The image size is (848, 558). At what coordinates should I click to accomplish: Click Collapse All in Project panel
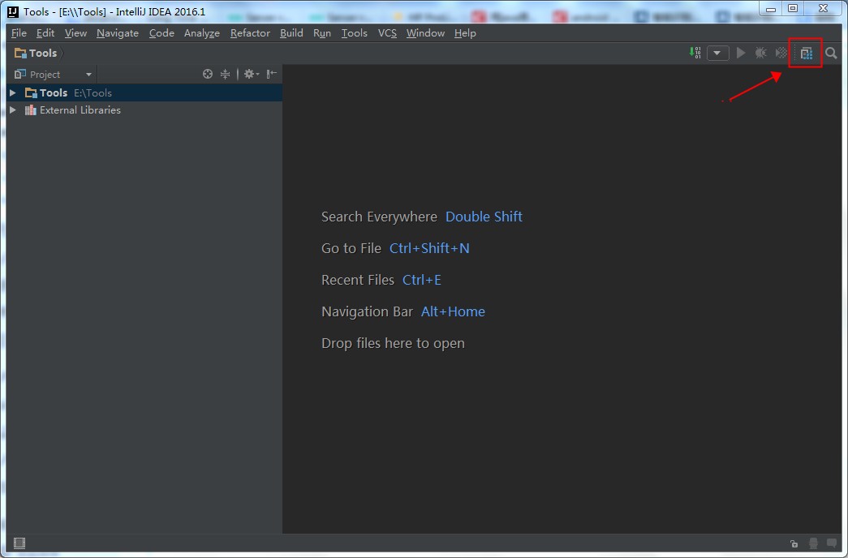click(x=225, y=74)
